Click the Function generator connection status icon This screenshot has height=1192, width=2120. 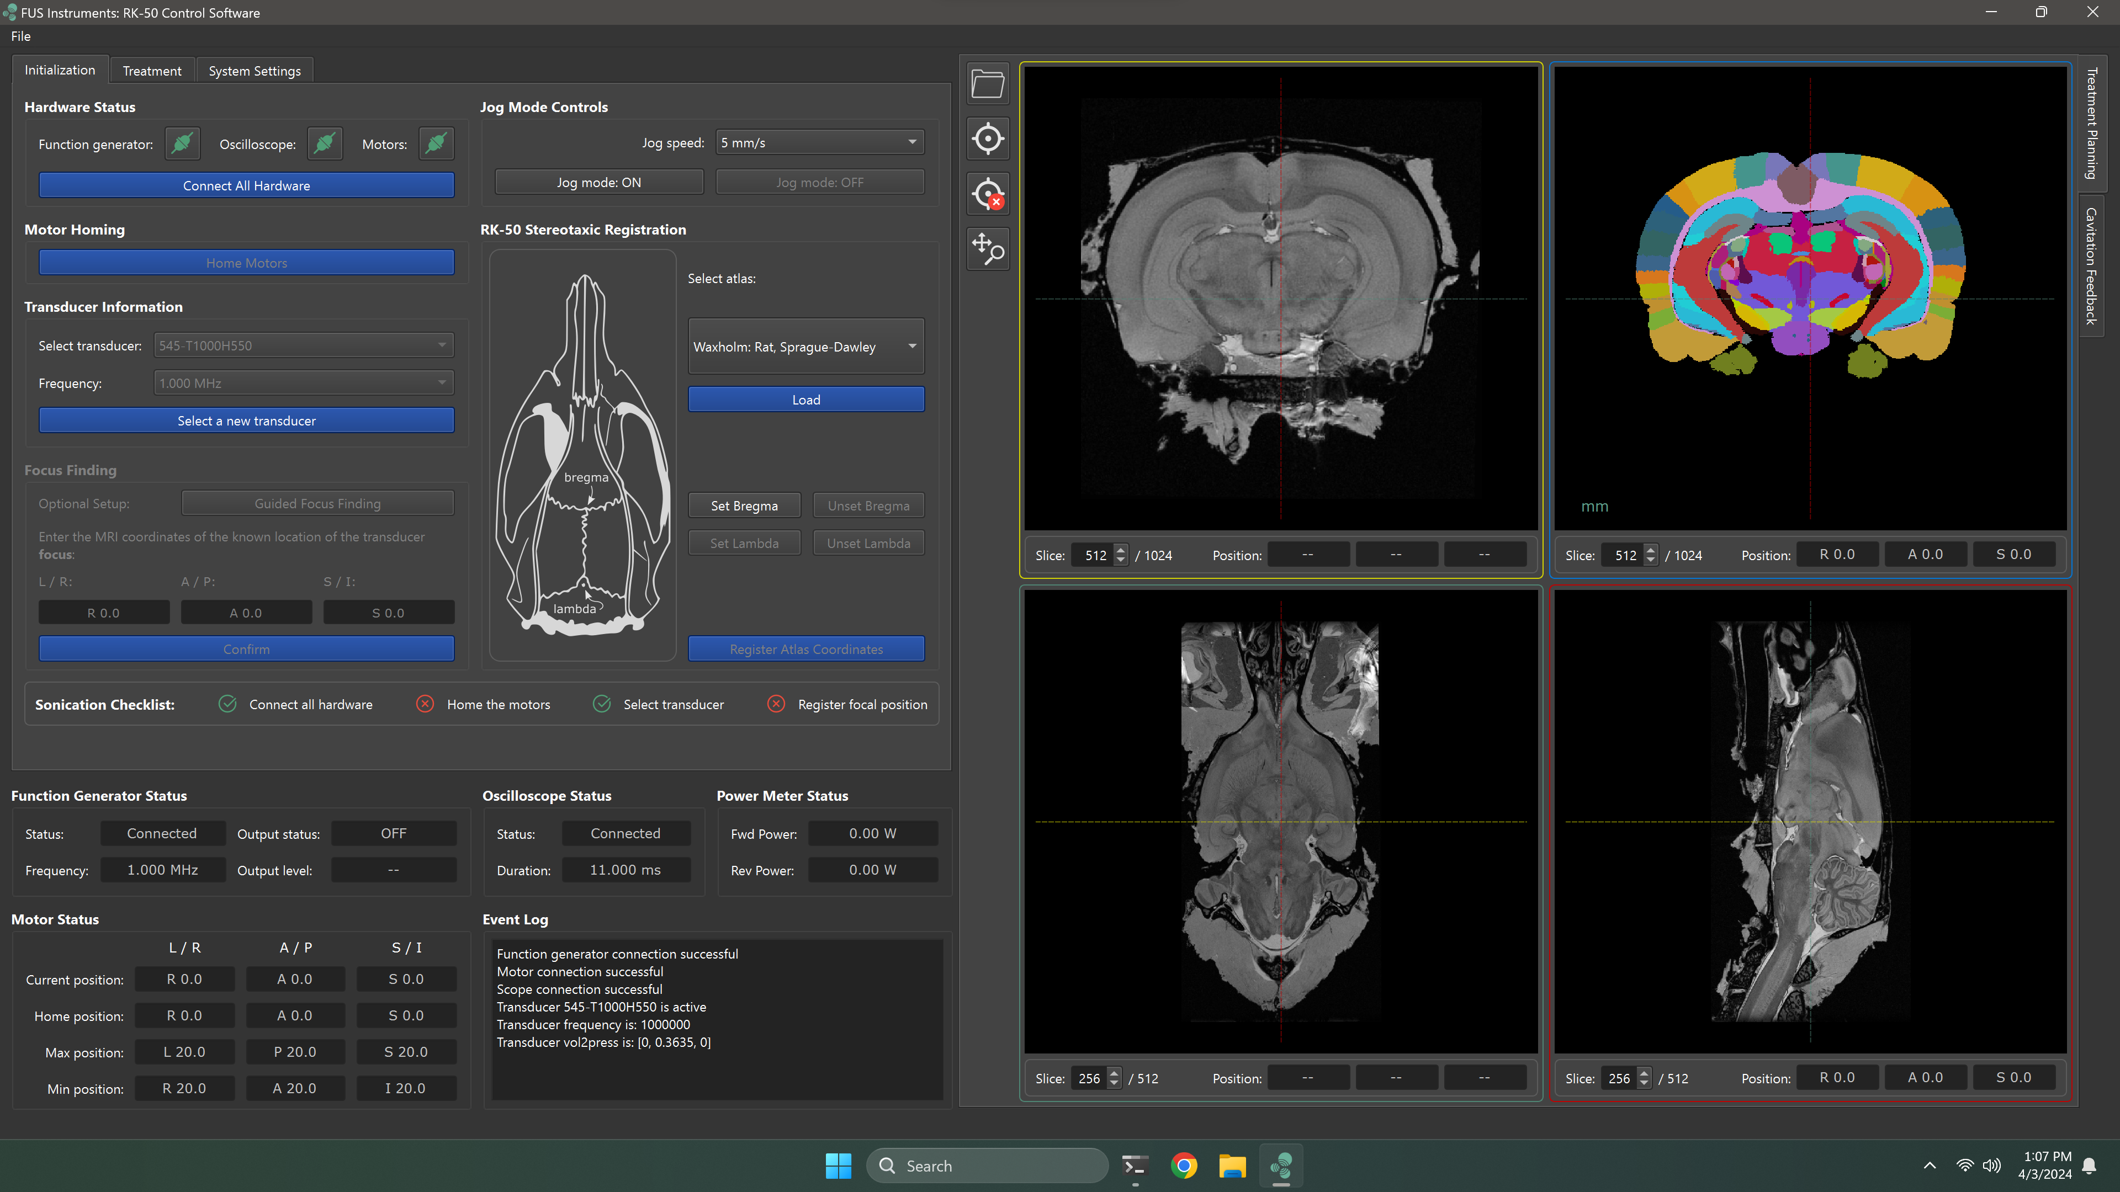click(182, 143)
